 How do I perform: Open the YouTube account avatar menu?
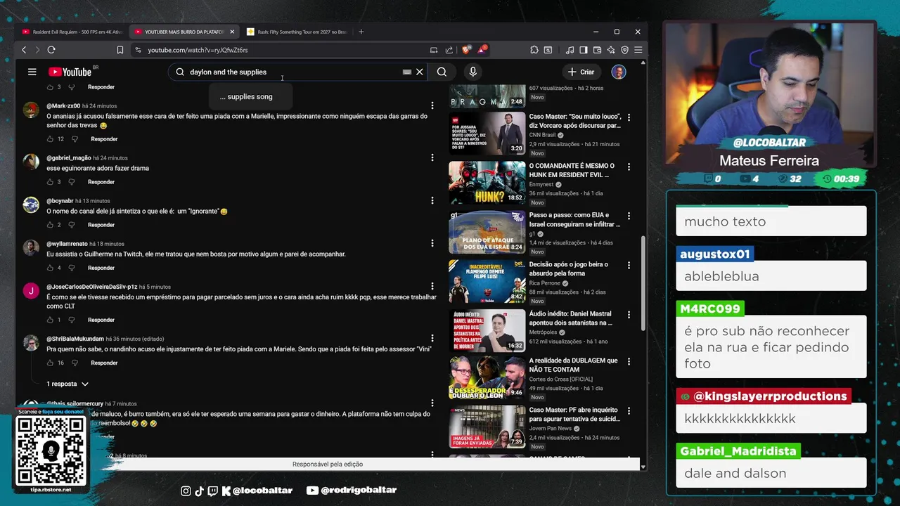coord(619,72)
